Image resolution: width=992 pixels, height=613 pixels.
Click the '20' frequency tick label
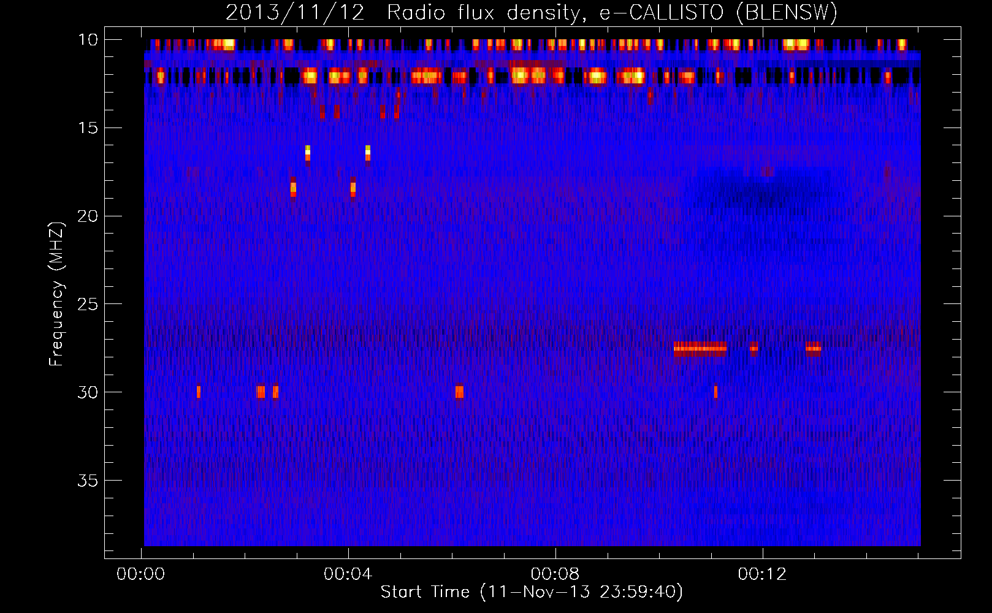(88, 216)
